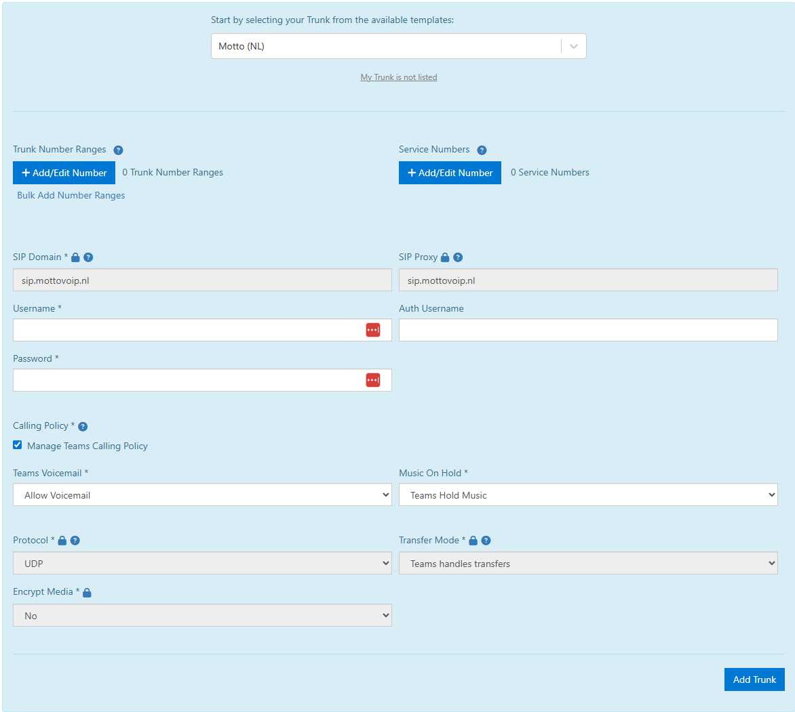
Task: Open the Protocol dropdown showing UDP
Action: (202, 564)
